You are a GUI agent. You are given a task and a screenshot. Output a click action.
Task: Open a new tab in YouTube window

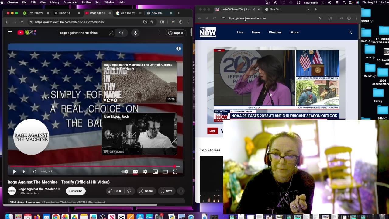[179, 13]
